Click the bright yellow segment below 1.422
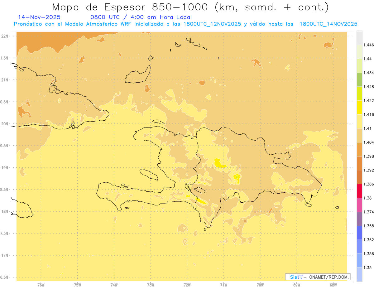Image resolution: width=374 pixels, height=289 pixels. [x=359, y=107]
